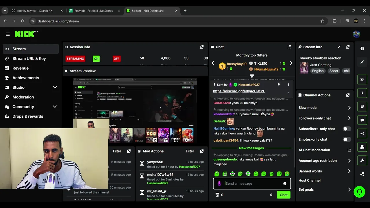This screenshot has height=208, width=370.
Task: Edit stream info with the pencil icon
Action: [339, 47]
